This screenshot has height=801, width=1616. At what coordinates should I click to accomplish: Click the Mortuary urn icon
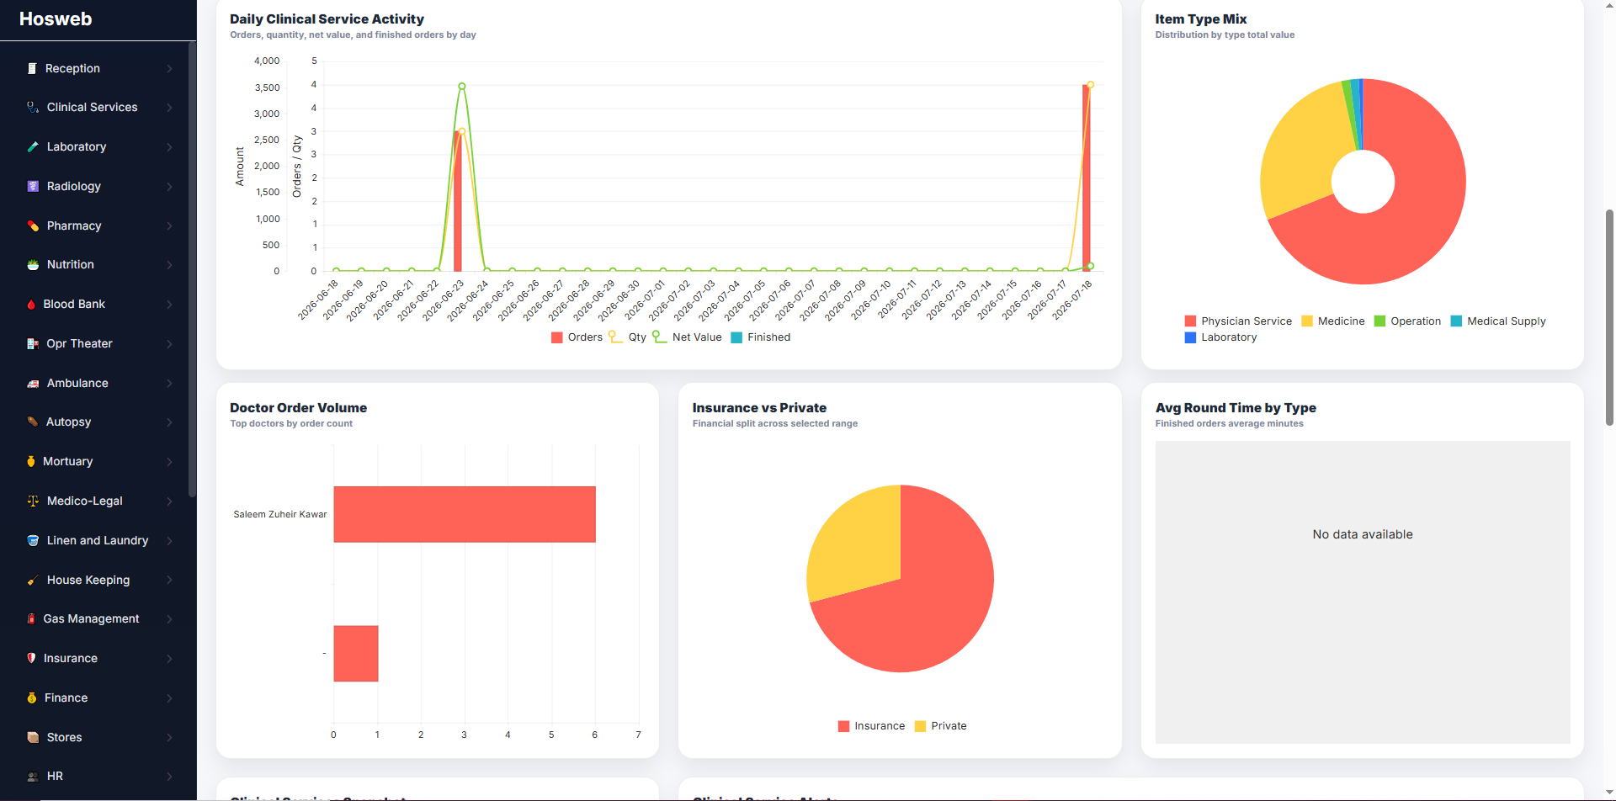click(x=31, y=462)
